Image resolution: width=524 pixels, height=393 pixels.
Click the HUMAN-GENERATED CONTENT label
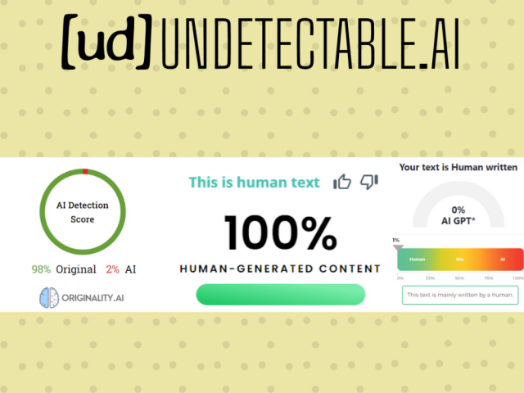[280, 269]
